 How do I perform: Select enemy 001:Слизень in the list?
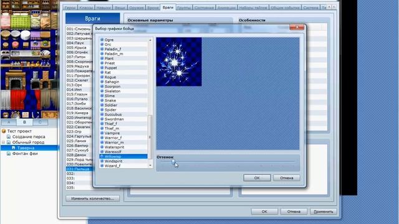(79, 29)
